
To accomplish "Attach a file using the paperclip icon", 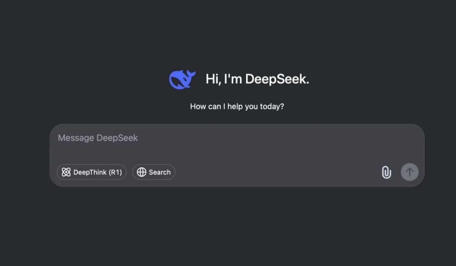I will (x=386, y=172).
